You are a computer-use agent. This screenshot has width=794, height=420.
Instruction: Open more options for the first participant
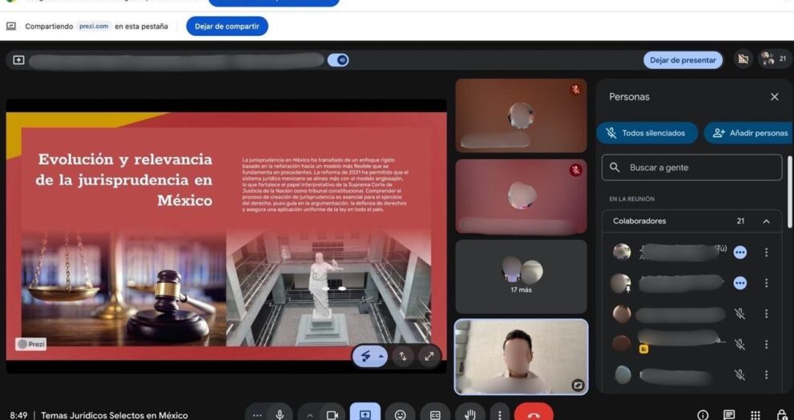coord(766,252)
